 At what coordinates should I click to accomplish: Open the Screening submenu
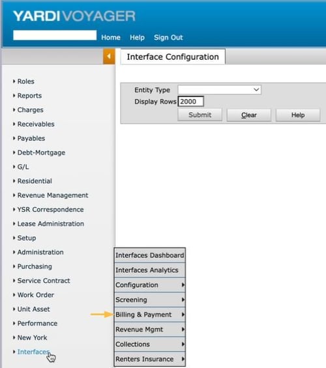click(149, 300)
